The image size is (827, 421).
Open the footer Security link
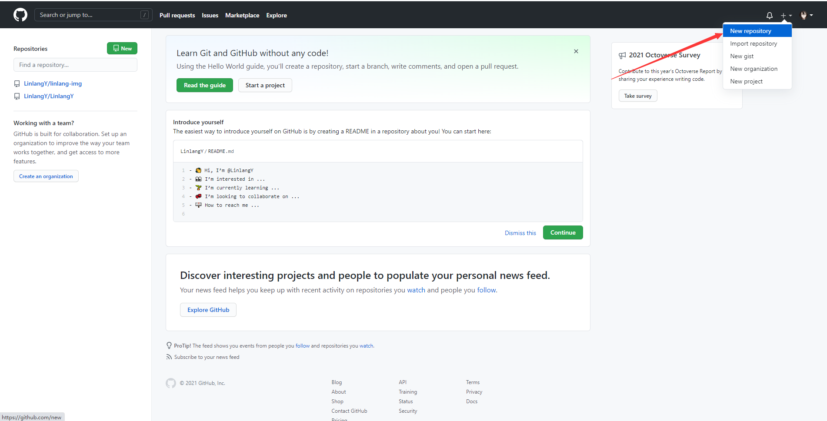[408, 411]
